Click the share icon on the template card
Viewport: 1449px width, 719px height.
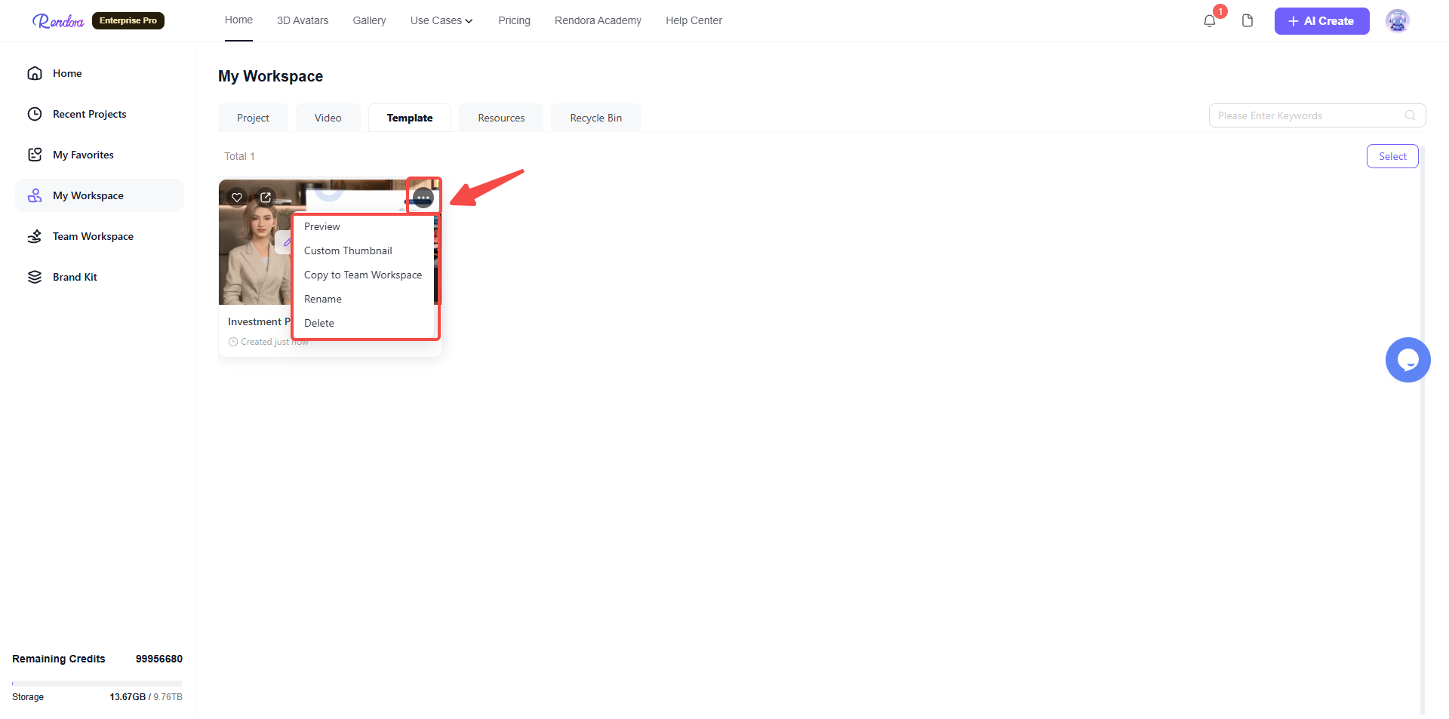click(266, 198)
